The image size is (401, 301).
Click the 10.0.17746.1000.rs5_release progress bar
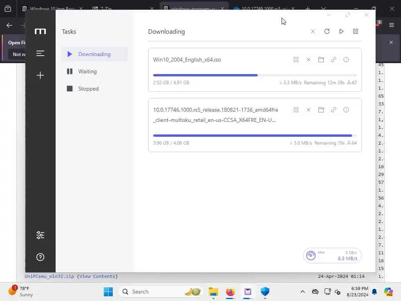tap(255, 136)
